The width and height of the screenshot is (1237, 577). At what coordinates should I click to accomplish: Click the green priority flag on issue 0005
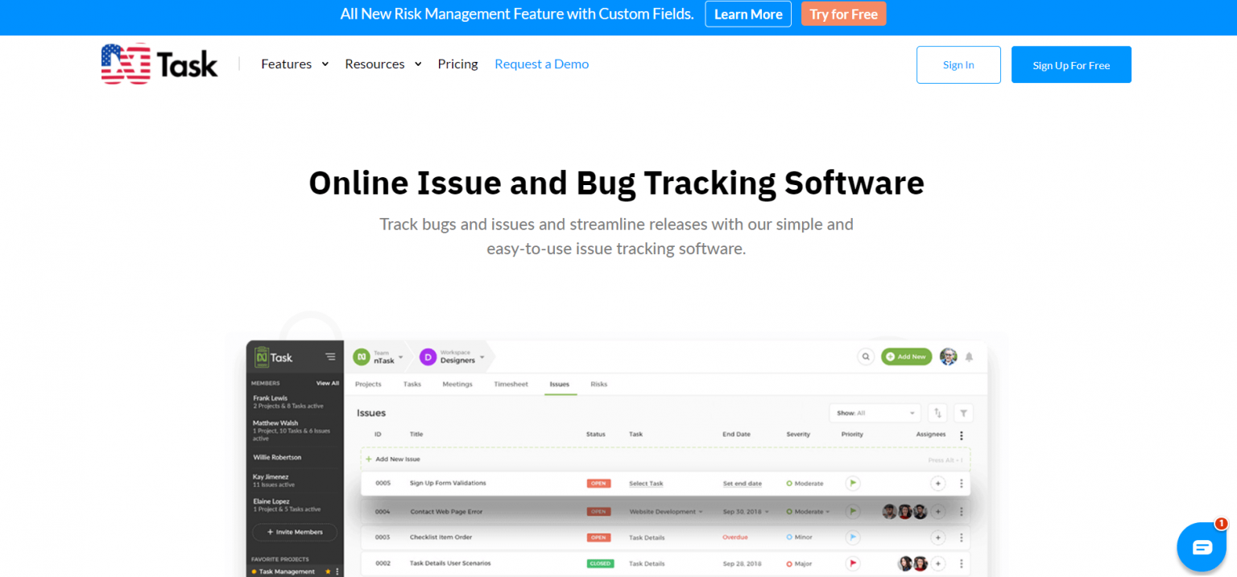pos(851,483)
